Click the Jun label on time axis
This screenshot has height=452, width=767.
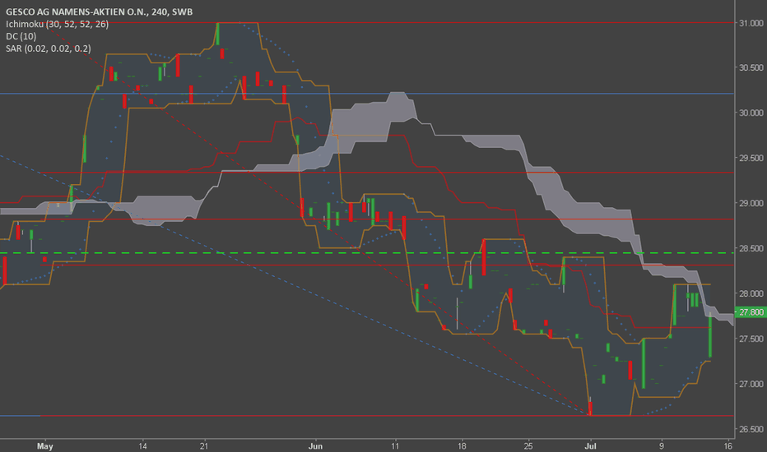point(315,446)
